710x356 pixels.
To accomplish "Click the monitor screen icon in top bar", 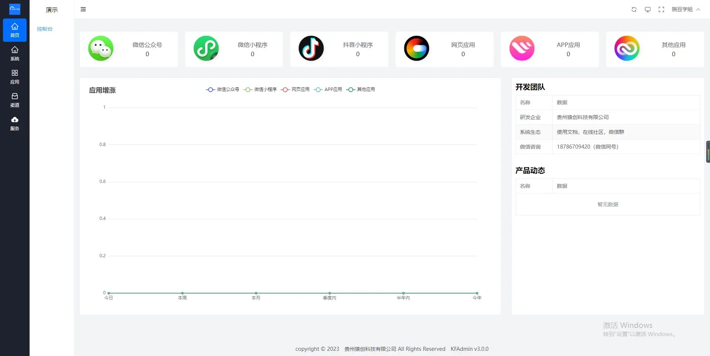I will coord(648,9).
